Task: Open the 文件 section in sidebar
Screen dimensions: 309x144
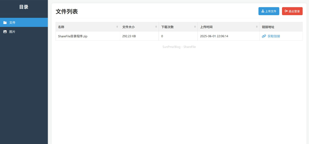Action: pyautogui.click(x=12, y=23)
